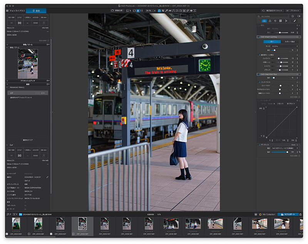This screenshot has height=244, width=308.
Task: Click the Nik Collection button
Action: click(x=267, y=214)
